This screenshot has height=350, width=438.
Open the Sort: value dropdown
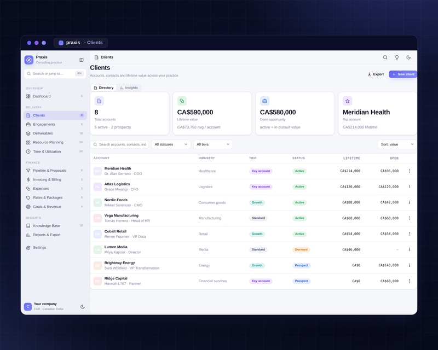[397, 144]
